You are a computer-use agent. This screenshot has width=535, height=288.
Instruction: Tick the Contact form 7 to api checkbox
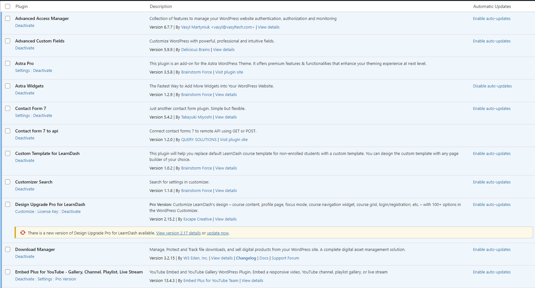(x=8, y=131)
